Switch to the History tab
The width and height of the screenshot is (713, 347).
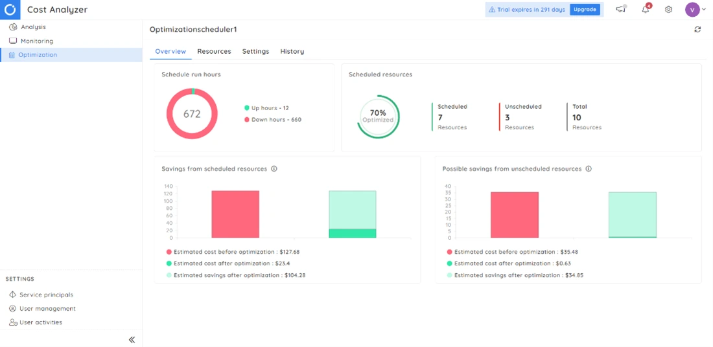pos(292,51)
